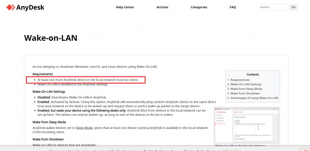Screen dimensions: 310x151
Task: Click 'At least one more AnyDesk device' bullet
Action: (88, 80)
